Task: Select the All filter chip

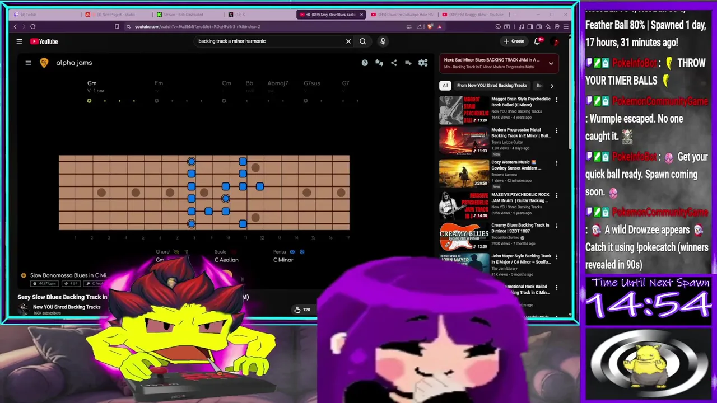Action: pyautogui.click(x=445, y=86)
